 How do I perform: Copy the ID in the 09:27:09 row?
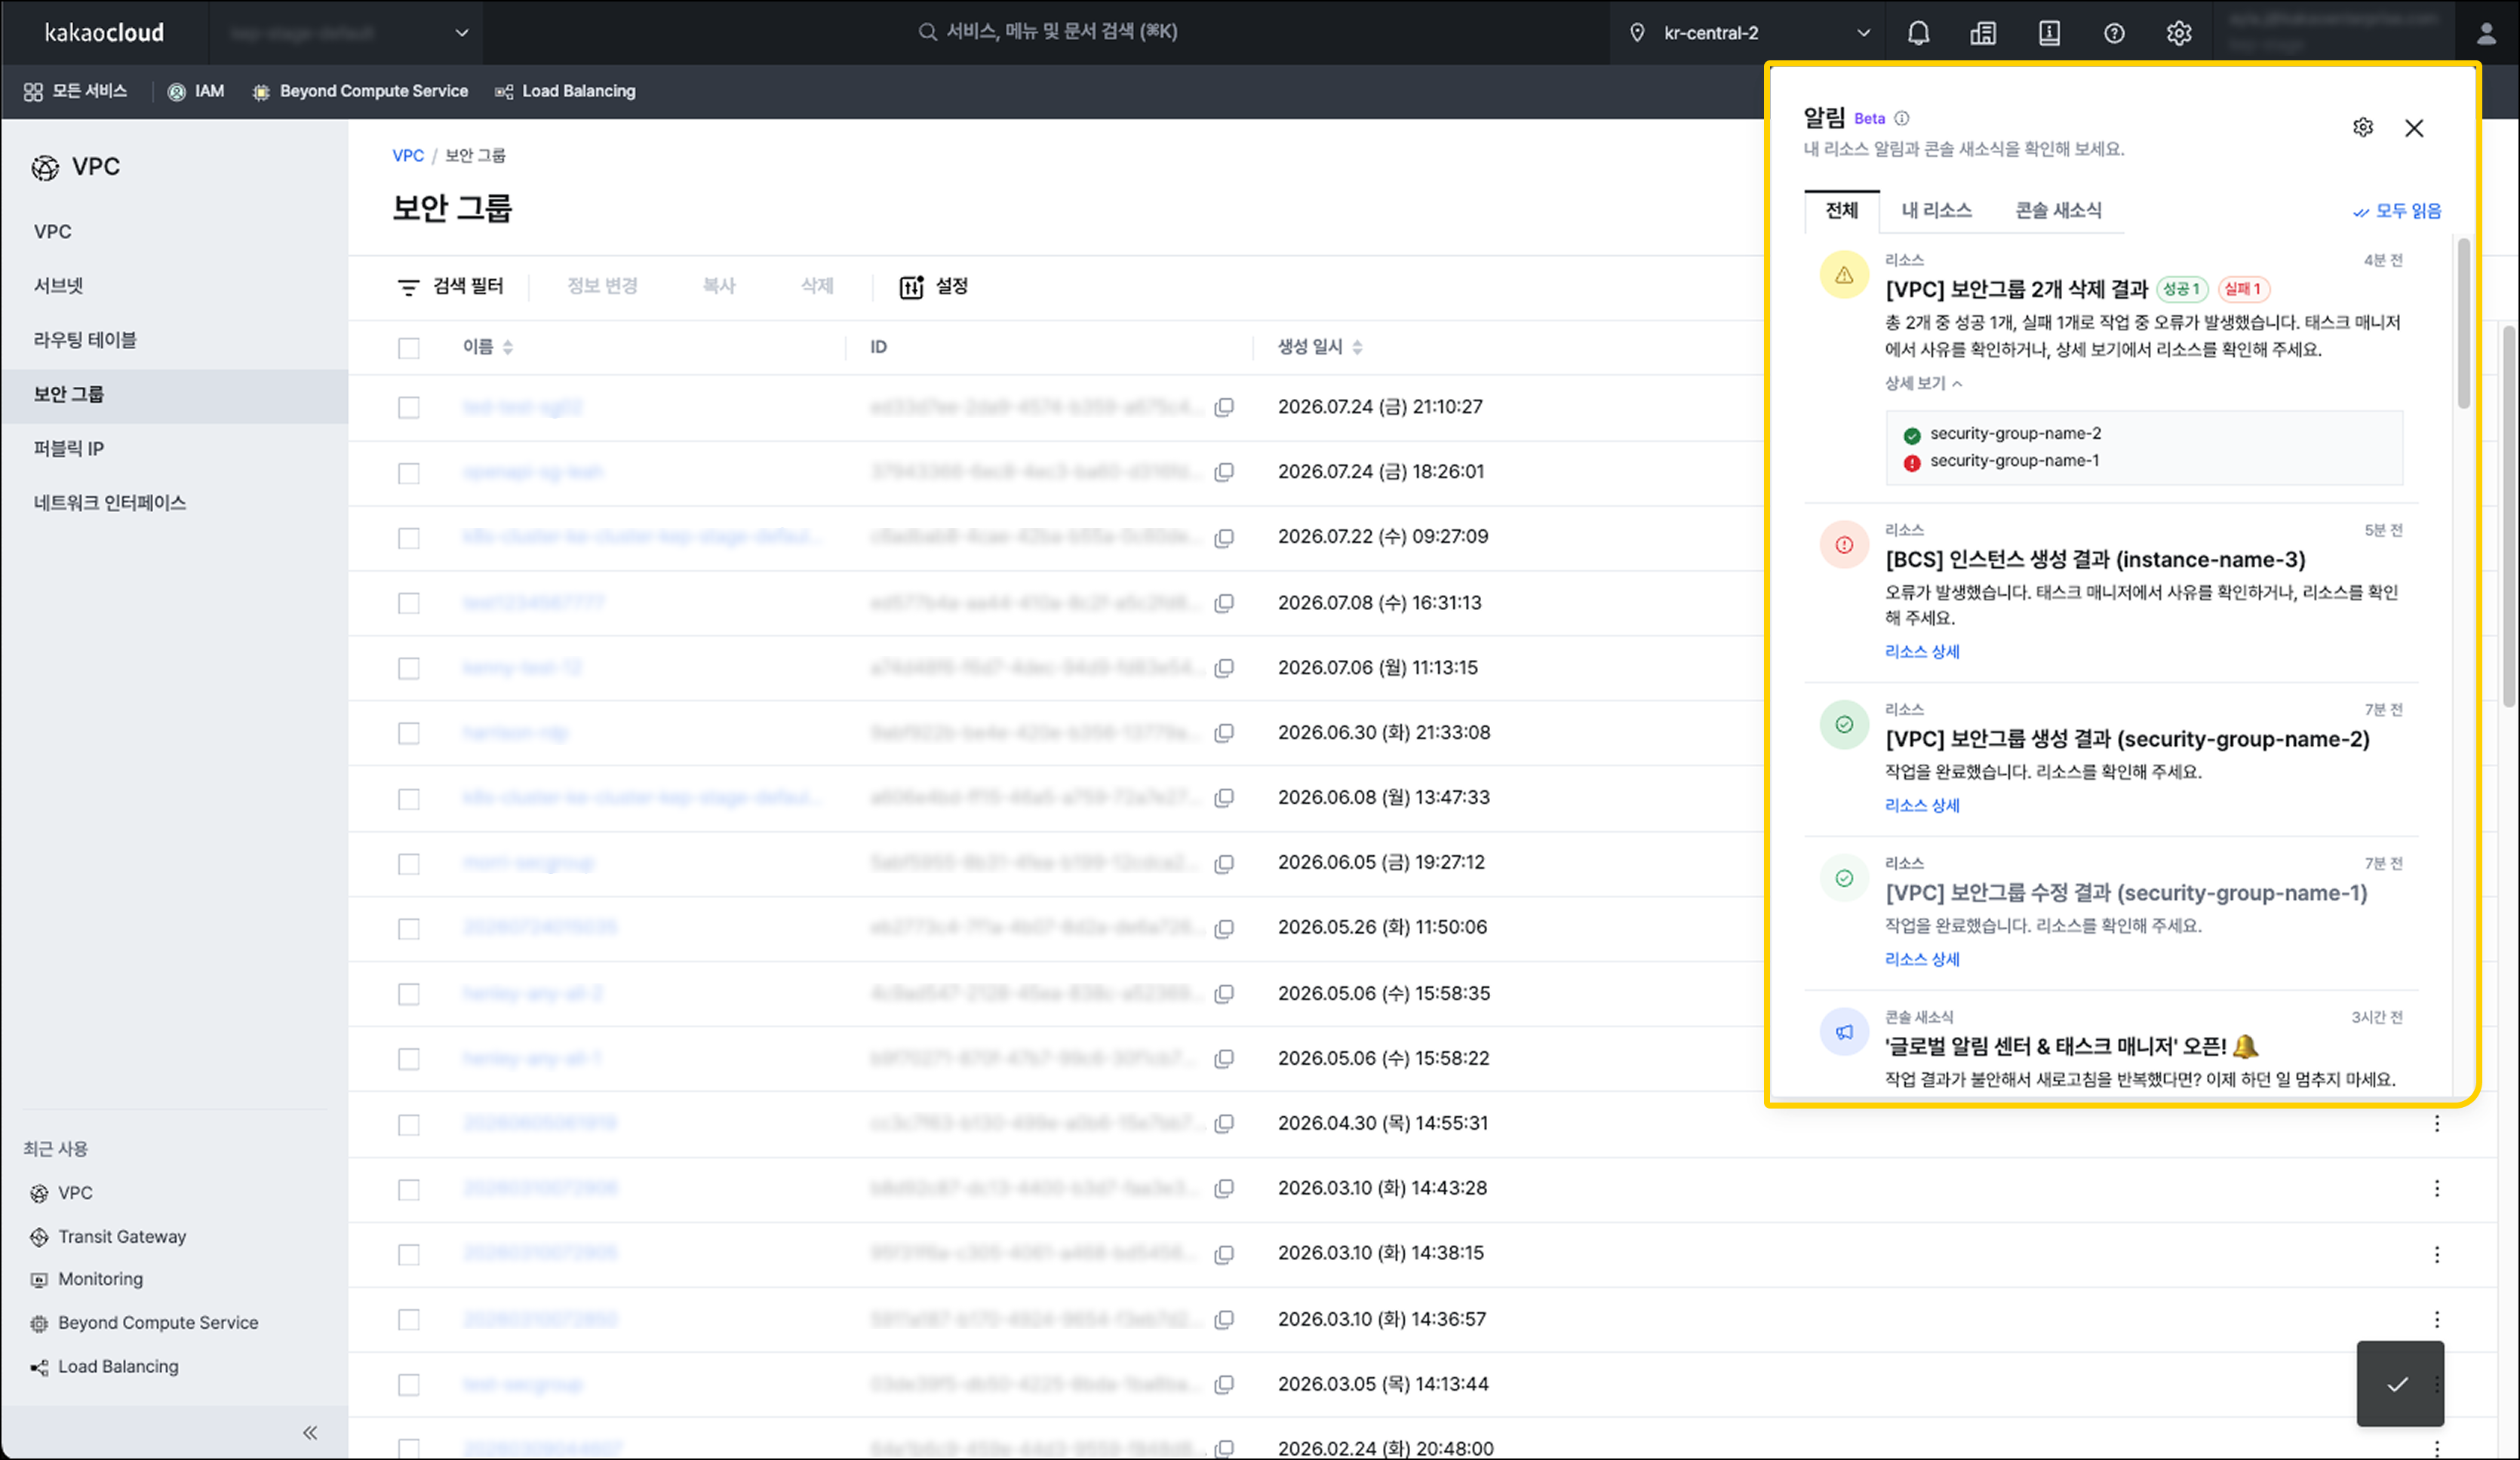[1224, 538]
